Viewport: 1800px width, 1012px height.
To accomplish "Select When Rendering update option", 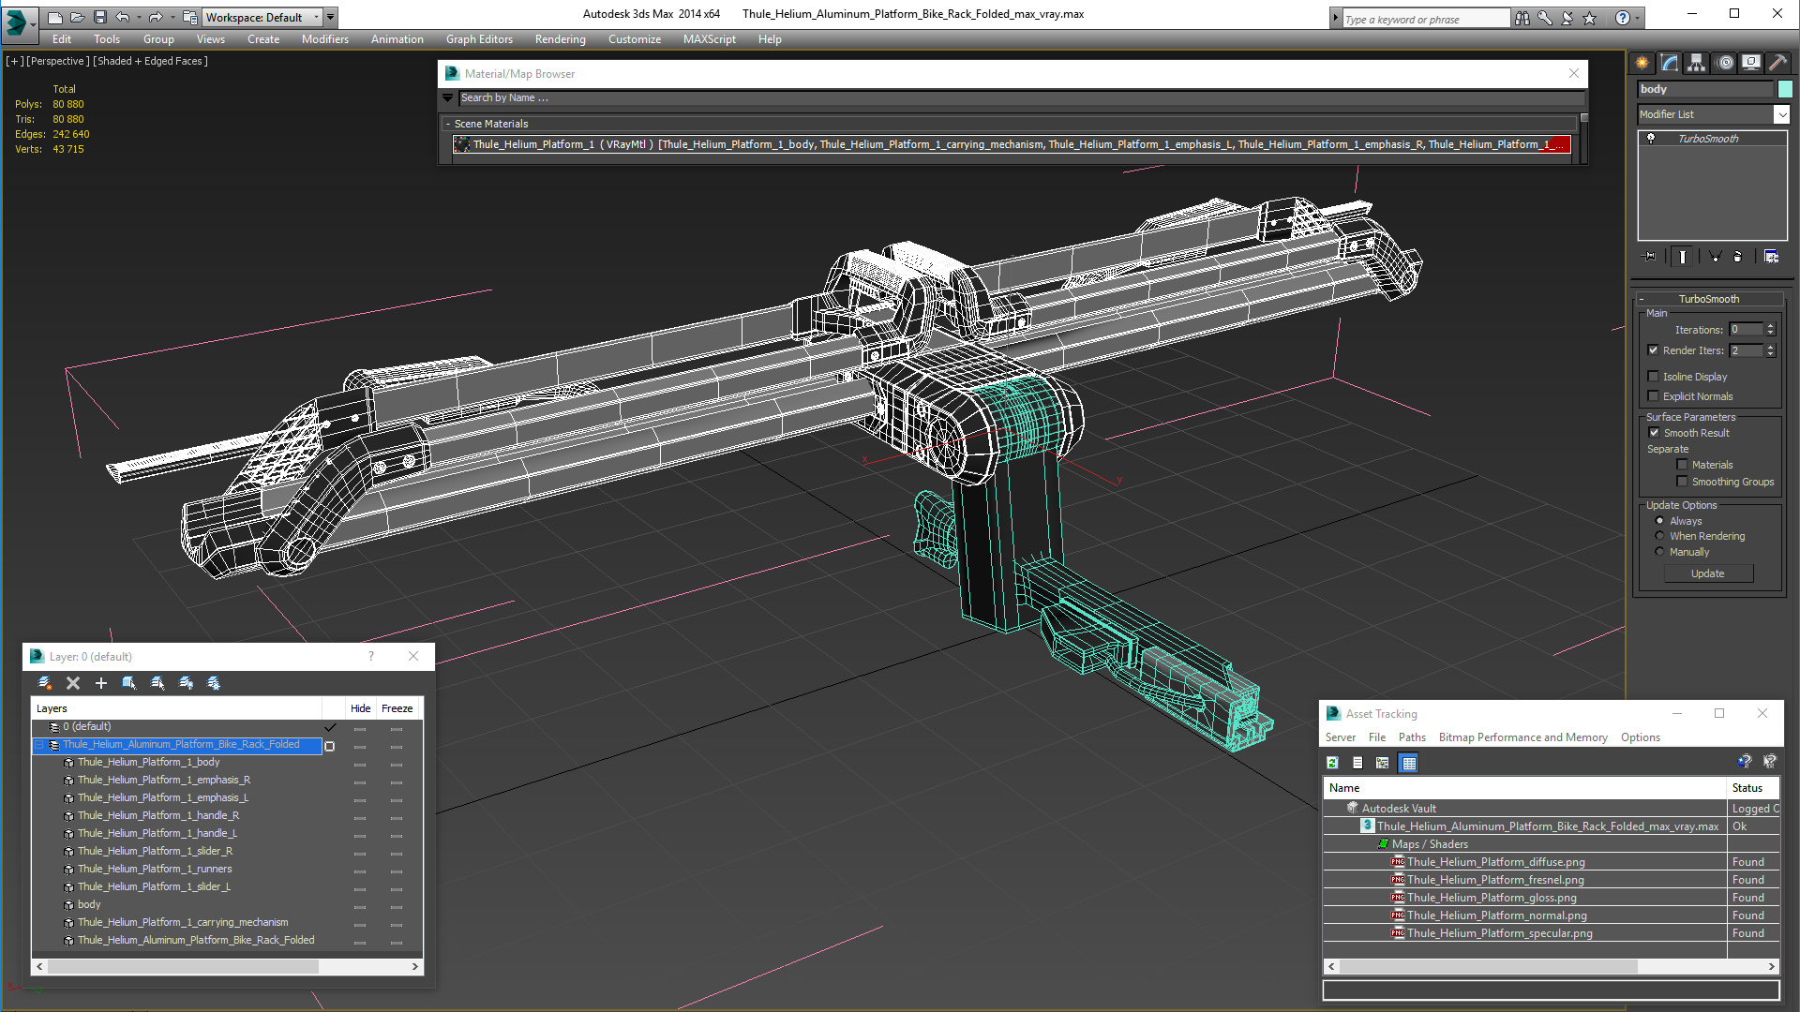I will (x=1660, y=536).
